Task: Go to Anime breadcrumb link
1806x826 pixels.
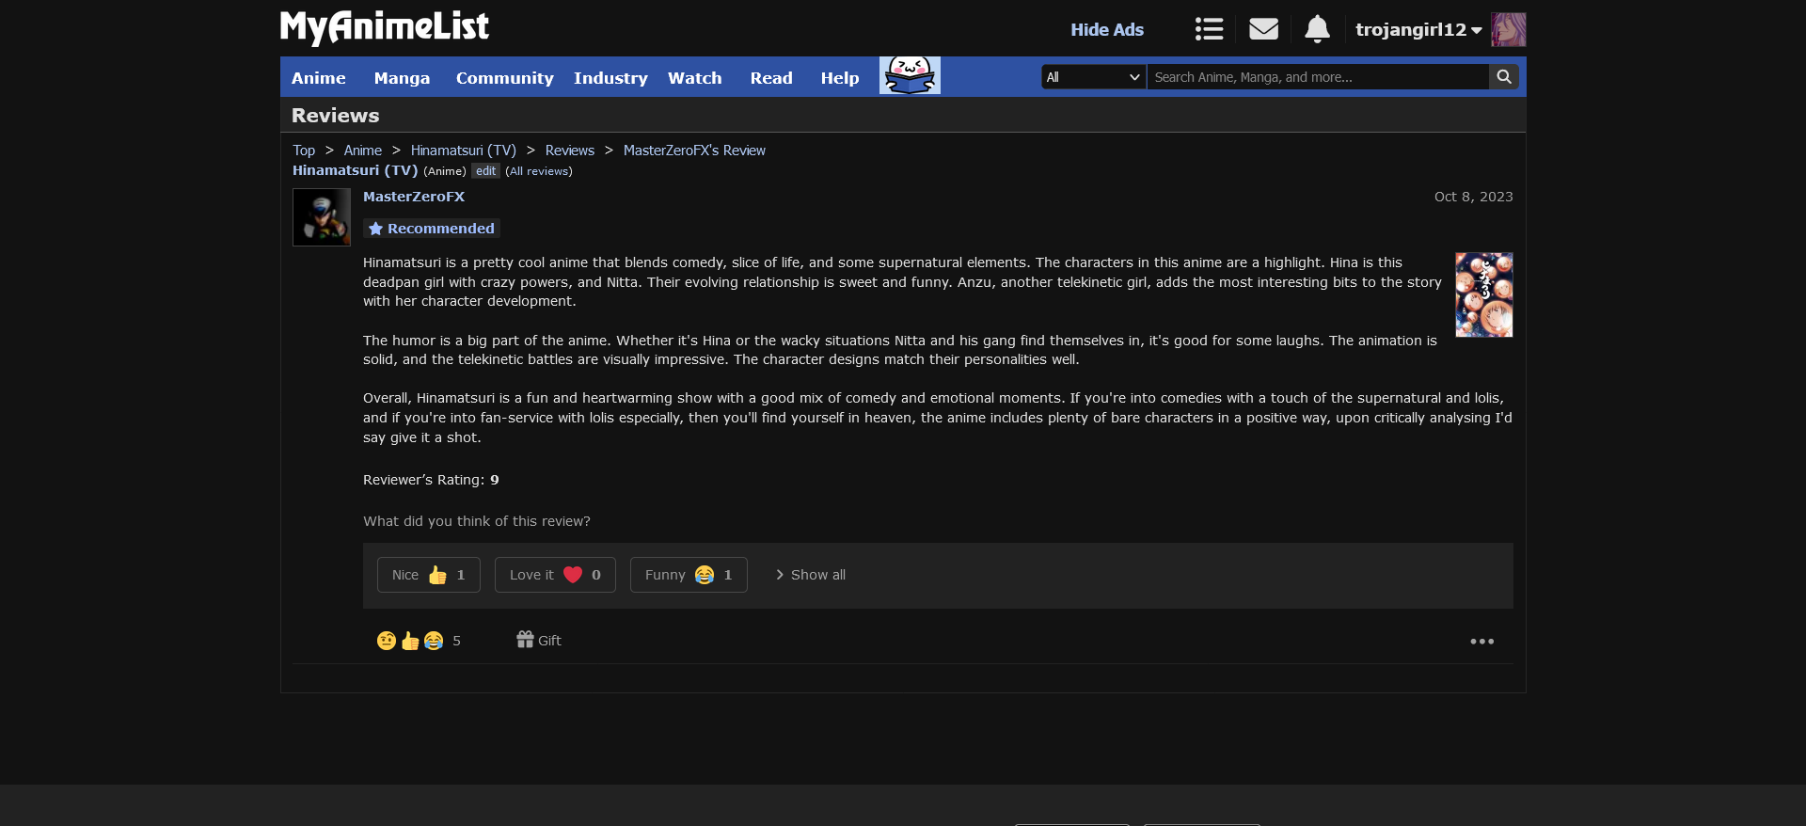Action: point(363,151)
